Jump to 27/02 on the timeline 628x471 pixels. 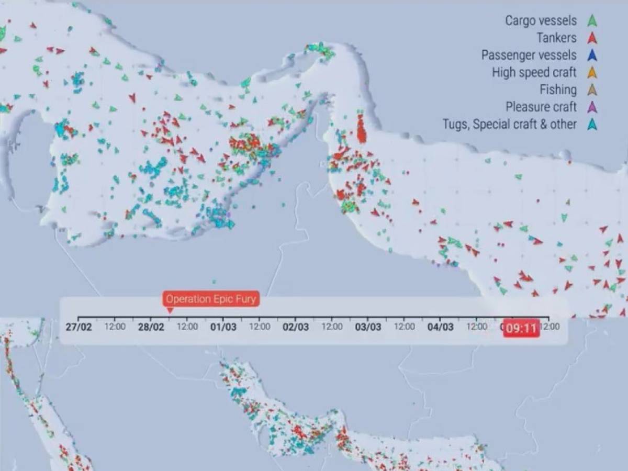coord(78,327)
